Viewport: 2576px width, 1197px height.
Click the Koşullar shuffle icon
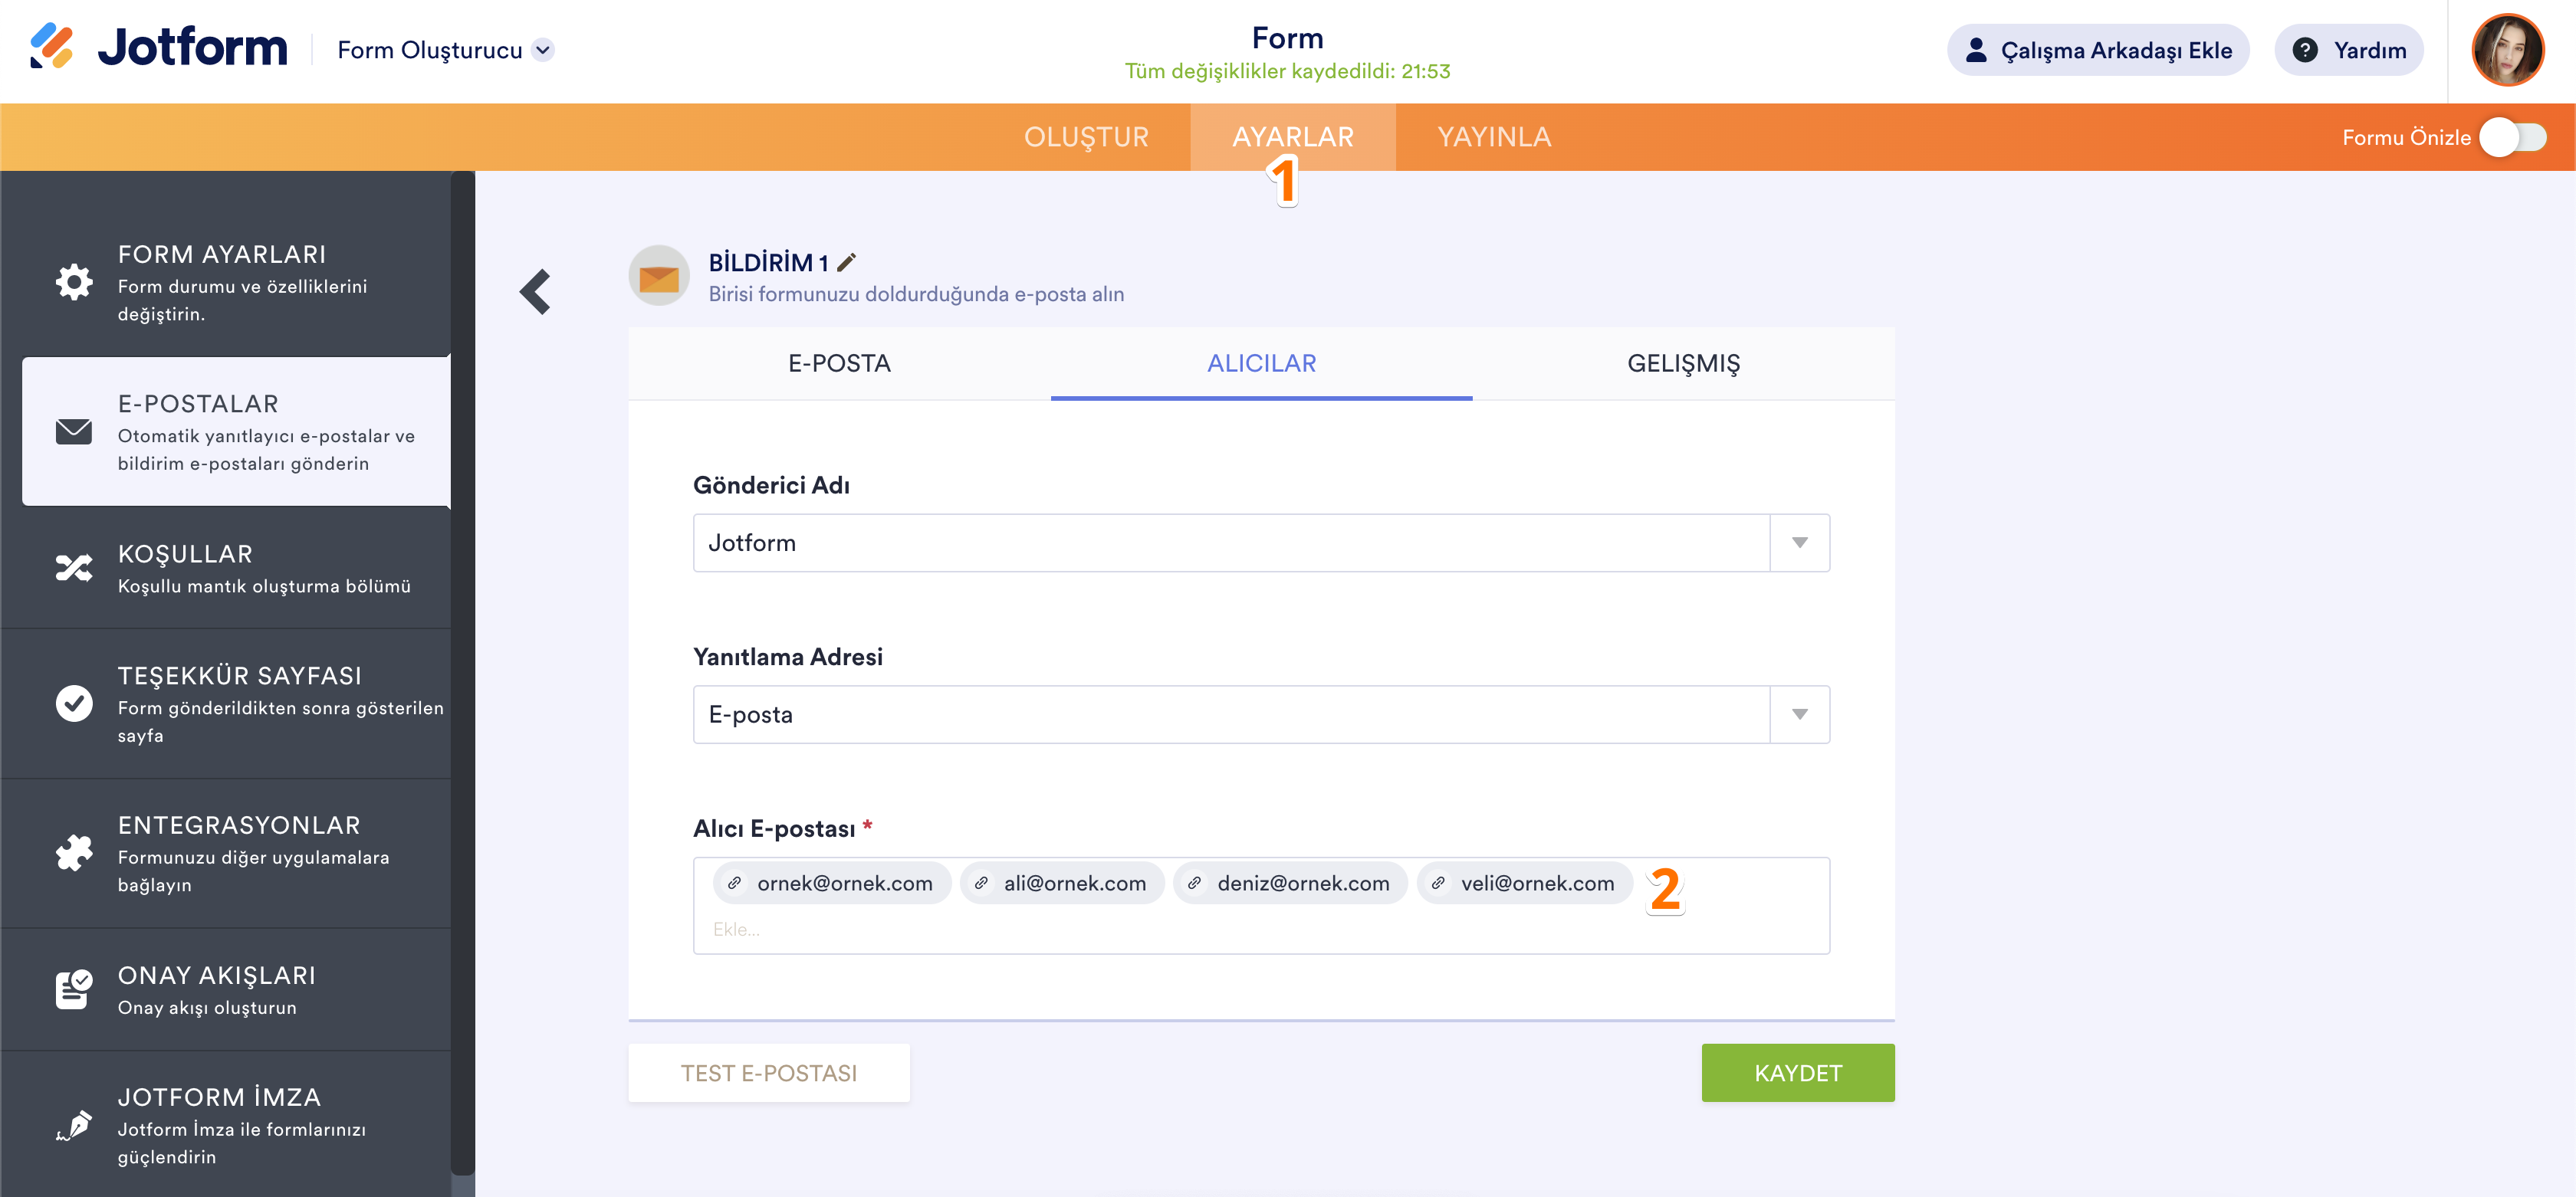point(74,569)
